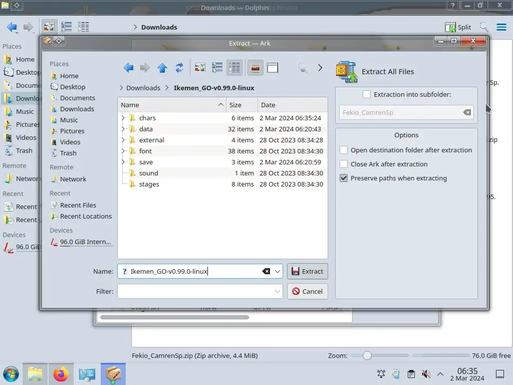This screenshot has height=385, width=513.
Task: Click the Dolphin back arrow
Action: pyautogui.click(x=12, y=27)
